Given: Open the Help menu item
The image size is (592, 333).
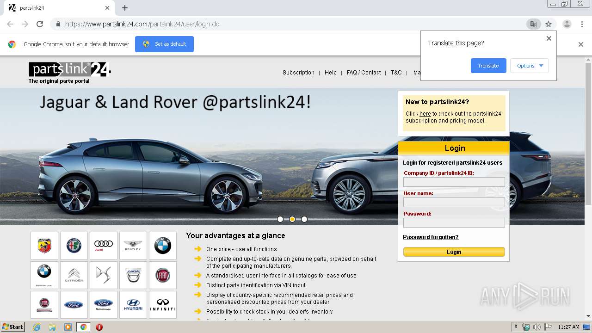Looking at the screenshot, I should 331,73.
